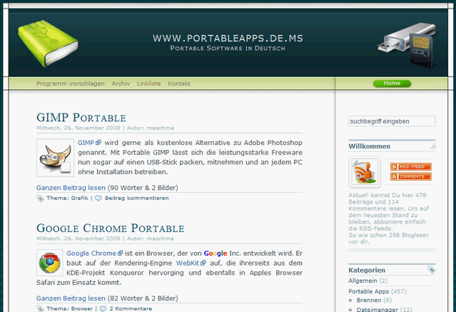Follow the Google Chrome text link
Image resolution: width=456 pixels, height=312 pixels.
point(91,253)
